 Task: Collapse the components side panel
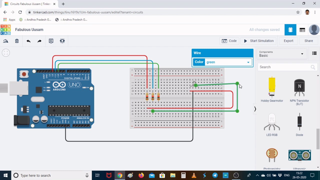255,109
